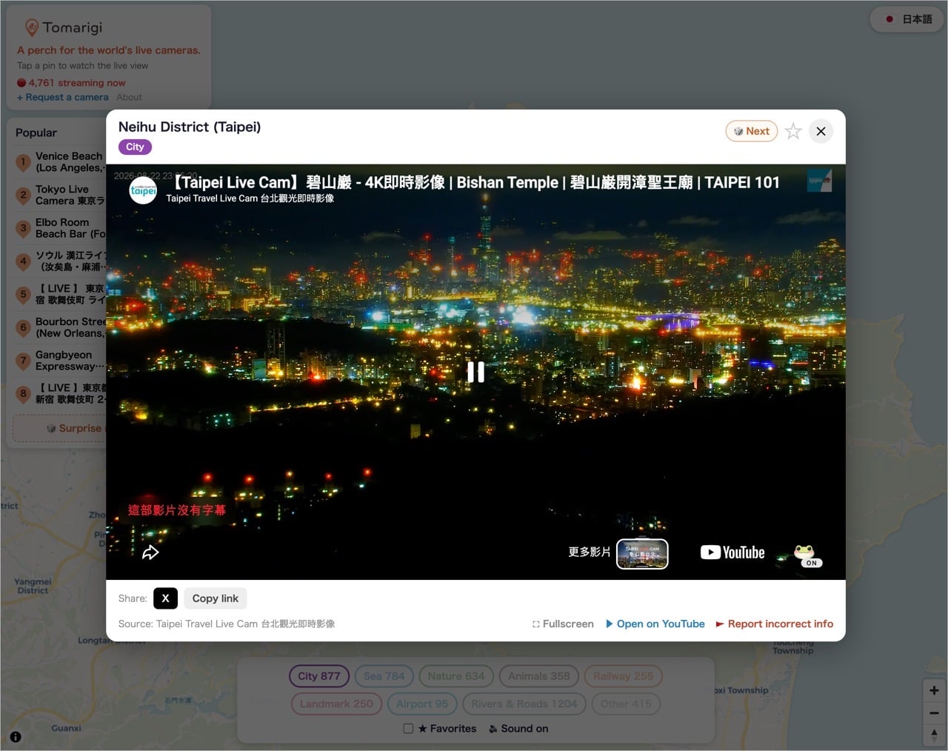Toggle the frog ON switch

coord(807,555)
